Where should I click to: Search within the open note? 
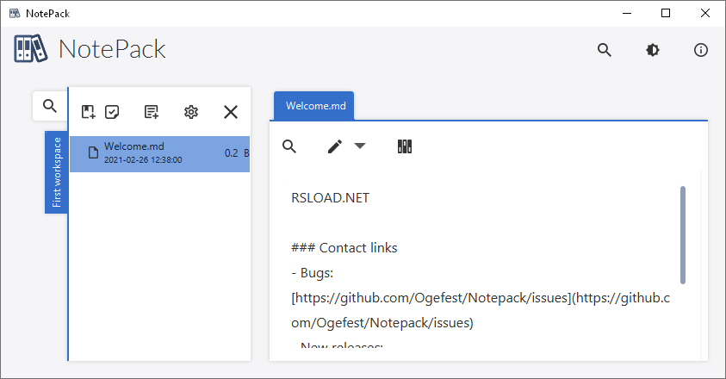pyautogui.click(x=289, y=146)
